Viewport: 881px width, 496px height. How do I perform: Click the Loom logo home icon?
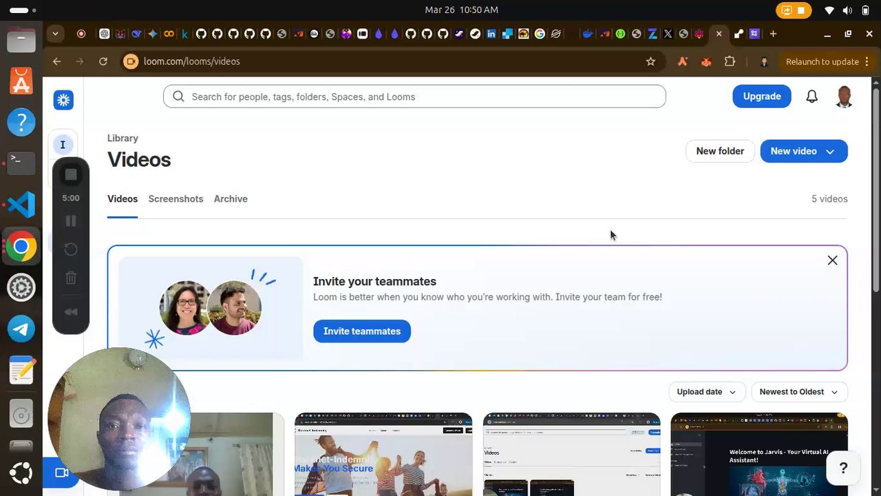pos(63,100)
